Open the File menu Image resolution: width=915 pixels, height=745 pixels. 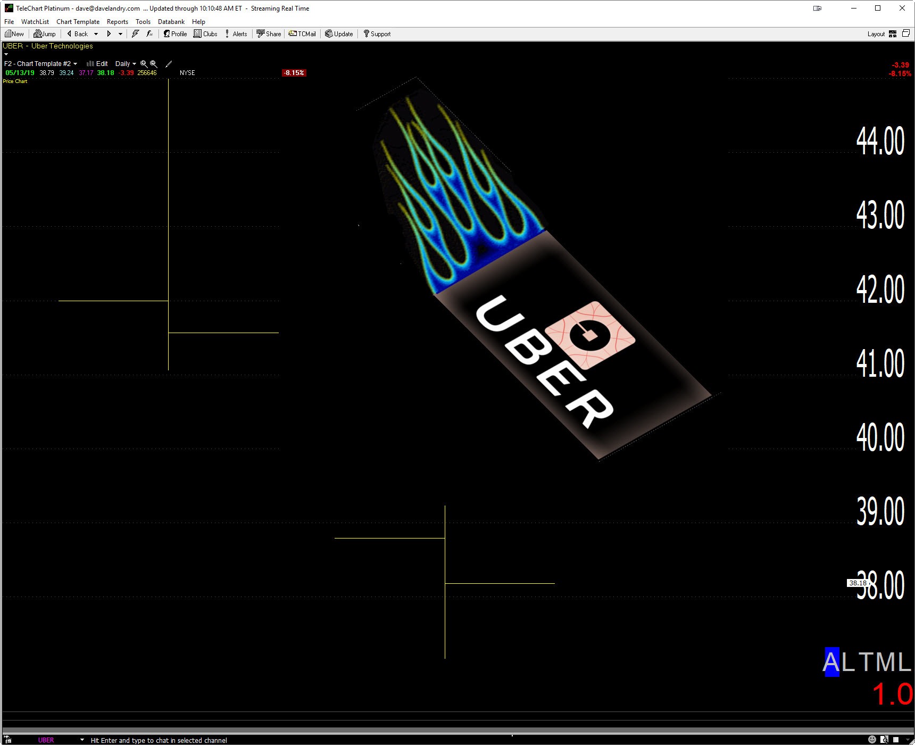coord(9,22)
